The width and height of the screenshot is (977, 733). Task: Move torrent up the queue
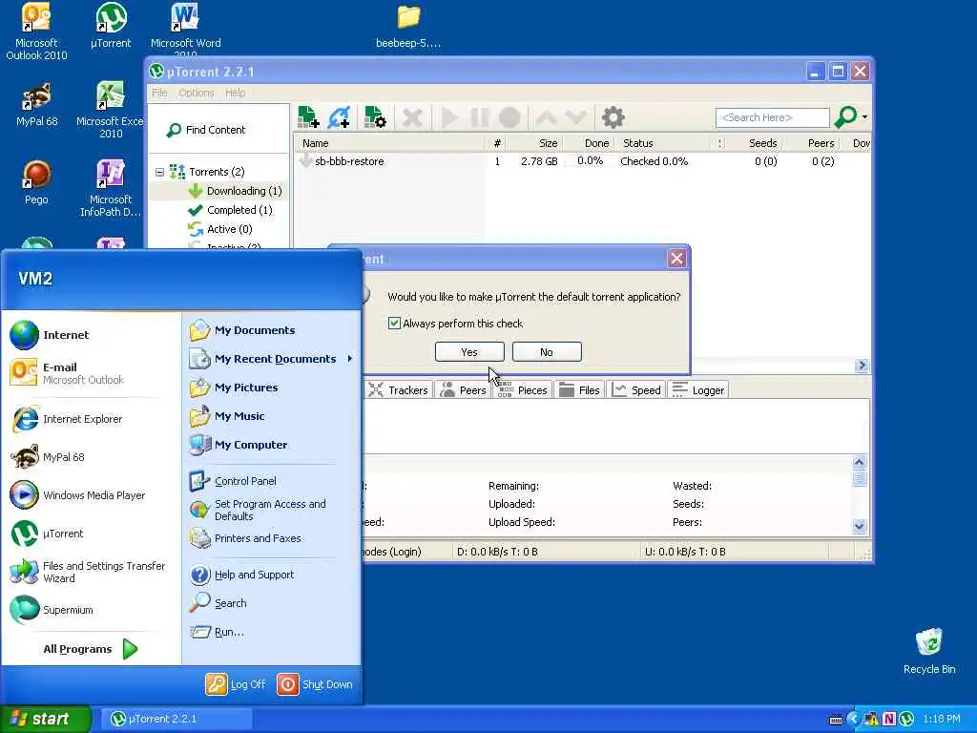(546, 117)
